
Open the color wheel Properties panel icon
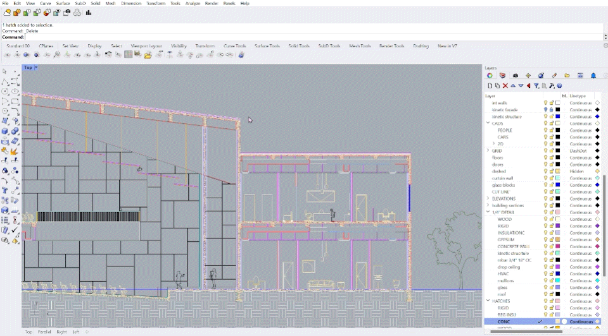click(490, 75)
